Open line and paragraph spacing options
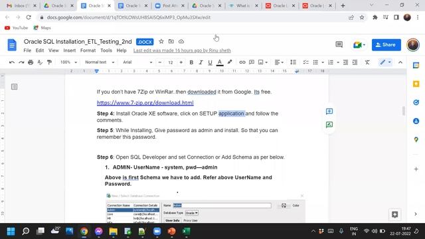Screen dimensions: 425x239 tap(293, 62)
